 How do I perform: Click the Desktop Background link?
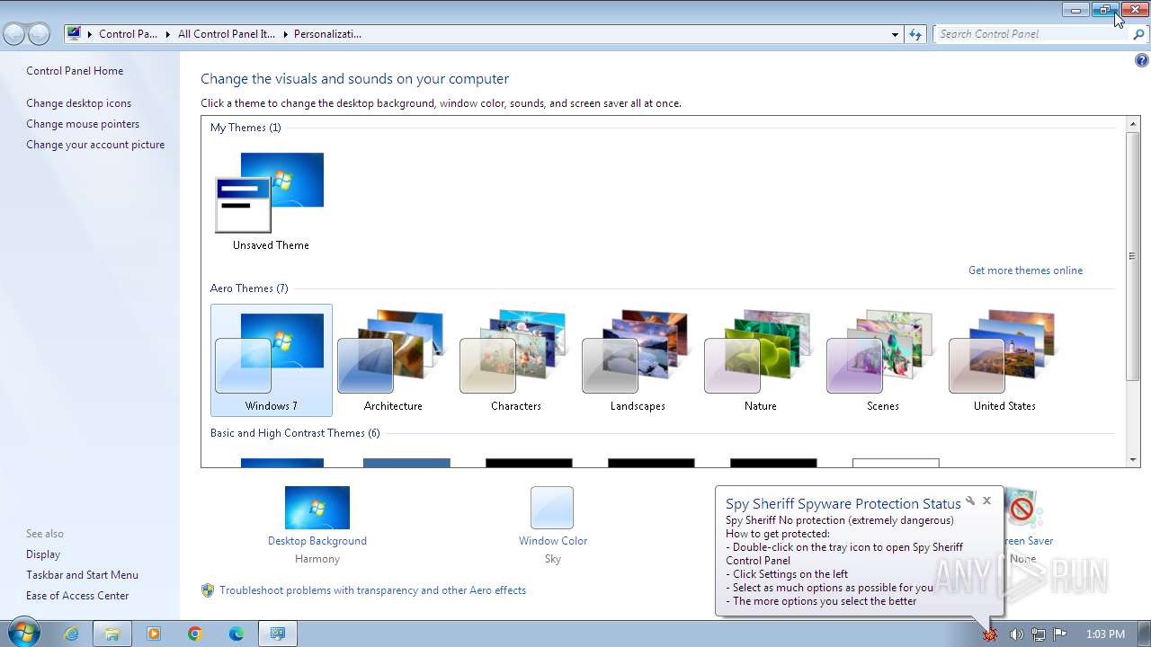pyautogui.click(x=317, y=541)
